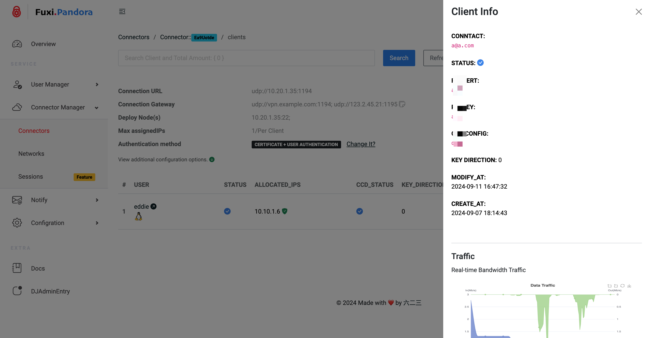This screenshot has width=648, height=338.
Task: Click the chart restore refresh icon
Action: point(623,286)
